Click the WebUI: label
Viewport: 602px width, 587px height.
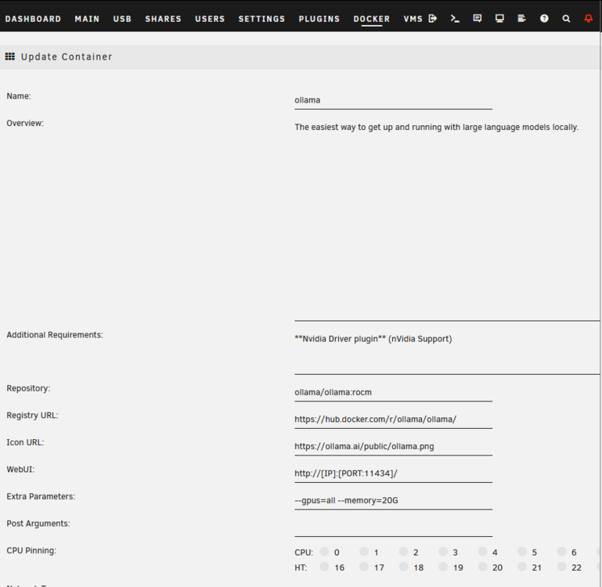tap(20, 470)
